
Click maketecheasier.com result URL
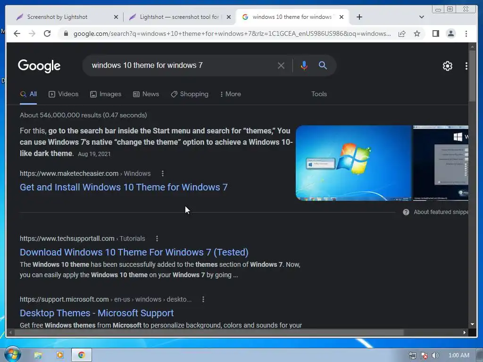coord(85,173)
